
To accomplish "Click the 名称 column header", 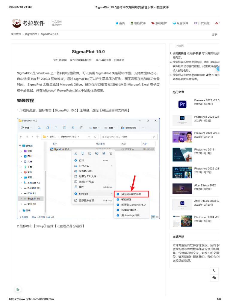I will pos(55,144).
